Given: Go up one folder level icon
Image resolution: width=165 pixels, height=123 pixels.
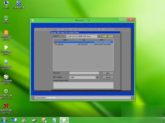Looking at the screenshot, I should click(105, 36).
